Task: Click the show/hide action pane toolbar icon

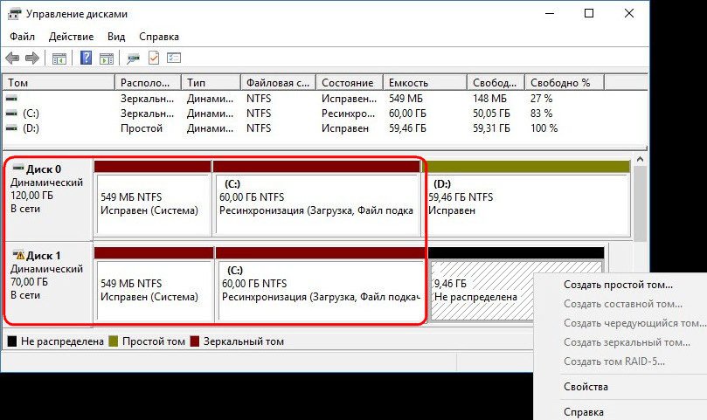Action: pos(107,59)
